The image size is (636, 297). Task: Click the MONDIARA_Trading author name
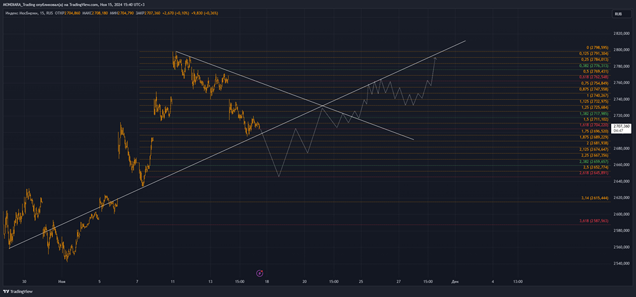(18, 4)
